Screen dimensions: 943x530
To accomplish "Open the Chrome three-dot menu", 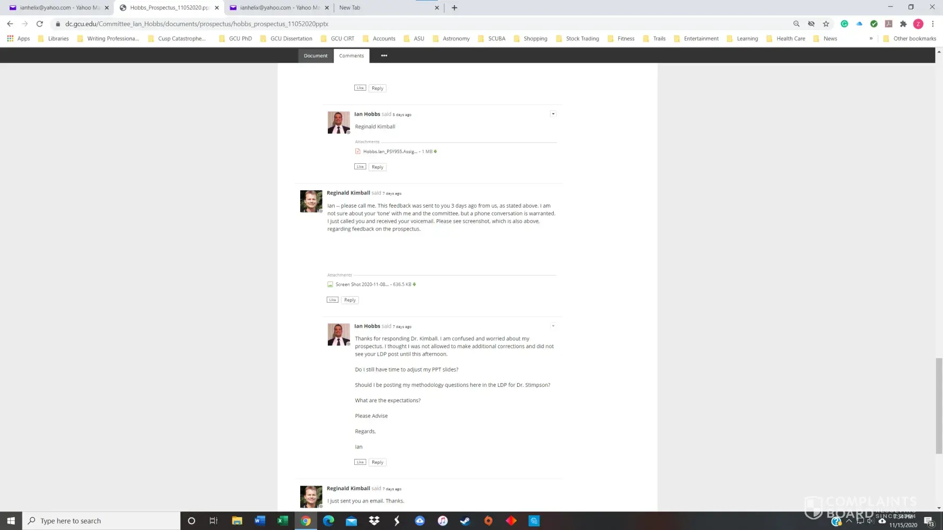I will click(933, 24).
